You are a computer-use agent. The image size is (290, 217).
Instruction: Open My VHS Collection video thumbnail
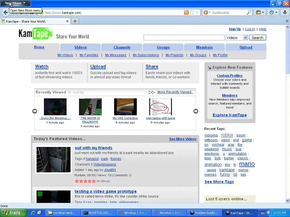(x=125, y=107)
